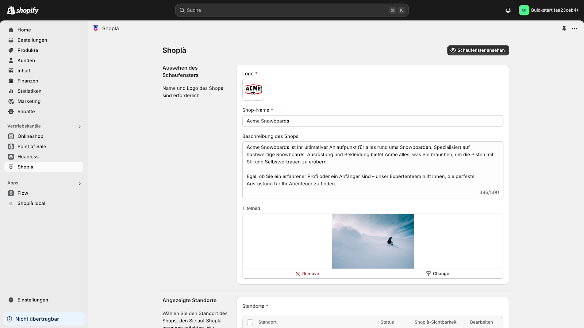The height and width of the screenshot is (328, 584).
Task: Open the three-dot more actions menu
Action: pyautogui.click(x=575, y=28)
